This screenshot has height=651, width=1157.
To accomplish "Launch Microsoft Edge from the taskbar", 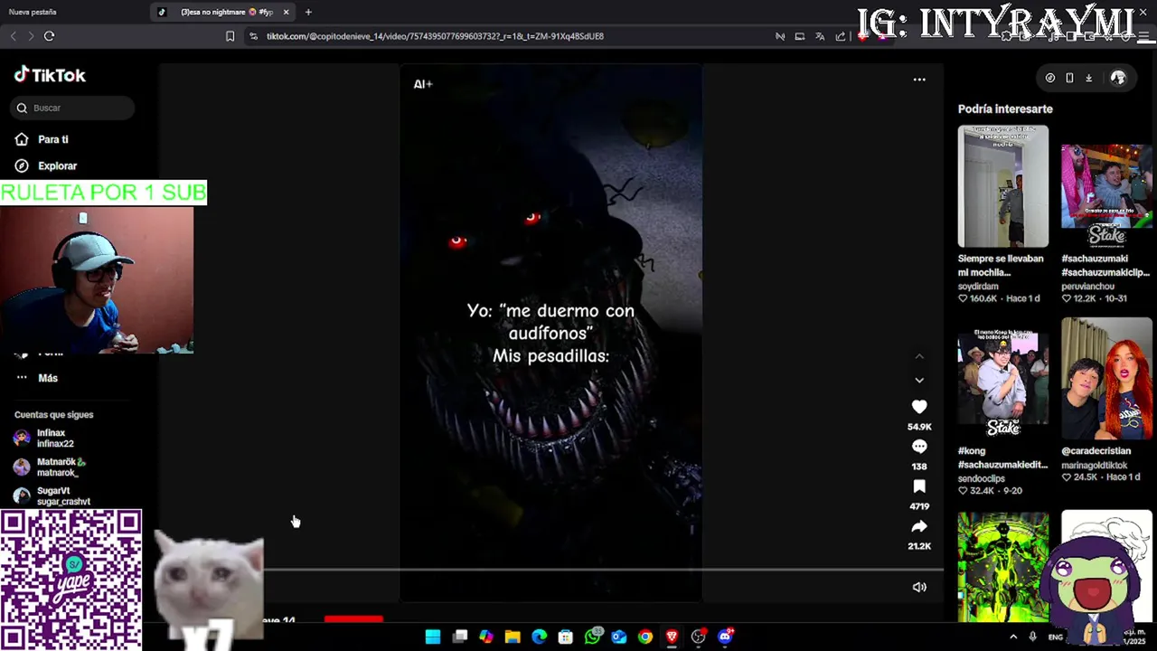I will pyautogui.click(x=540, y=637).
